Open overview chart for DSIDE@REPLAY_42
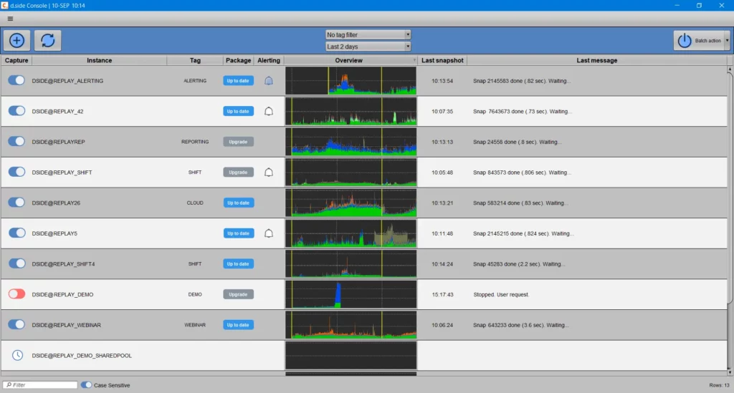The width and height of the screenshot is (734, 393). click(351, 111)
